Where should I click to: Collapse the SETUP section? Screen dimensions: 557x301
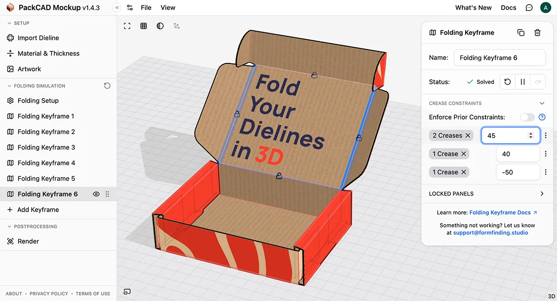[19, 23]
